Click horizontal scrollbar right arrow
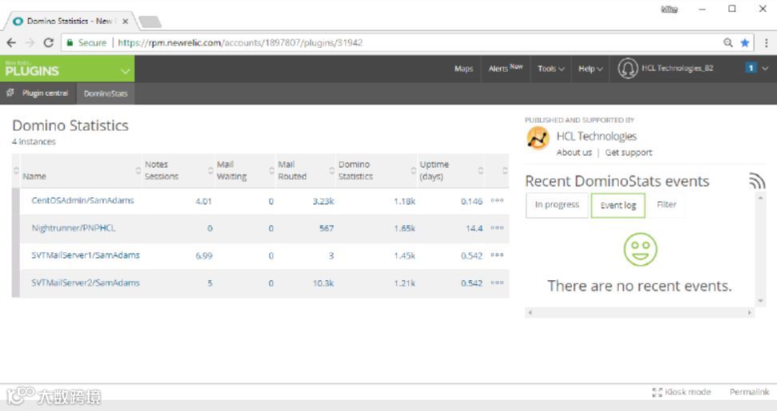777x411 pixels. (749, 313)
